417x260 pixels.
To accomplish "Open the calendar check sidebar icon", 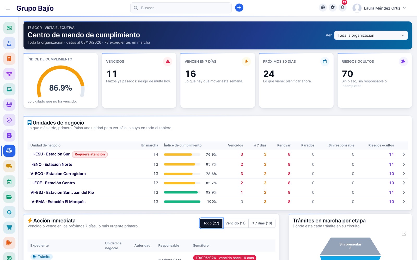I will pyautogui.click(x=9, y=181).
